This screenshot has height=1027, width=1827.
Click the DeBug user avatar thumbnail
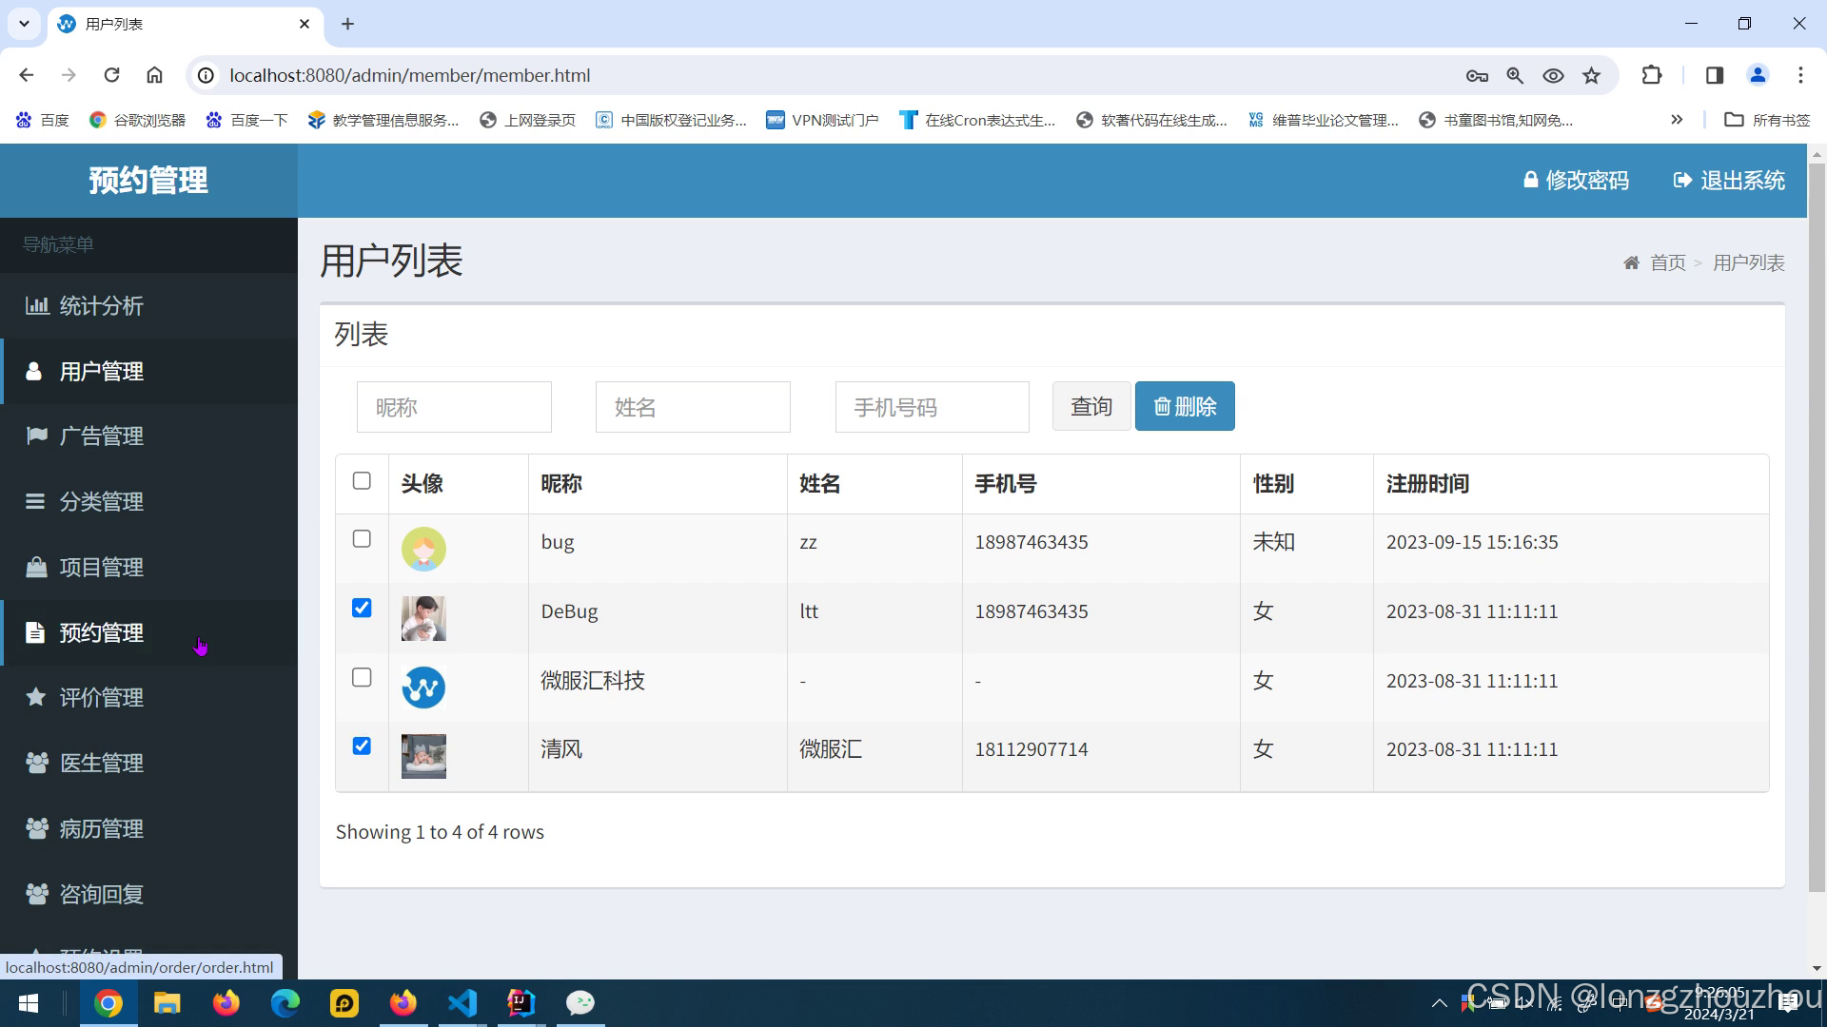[x=423, y=618]
